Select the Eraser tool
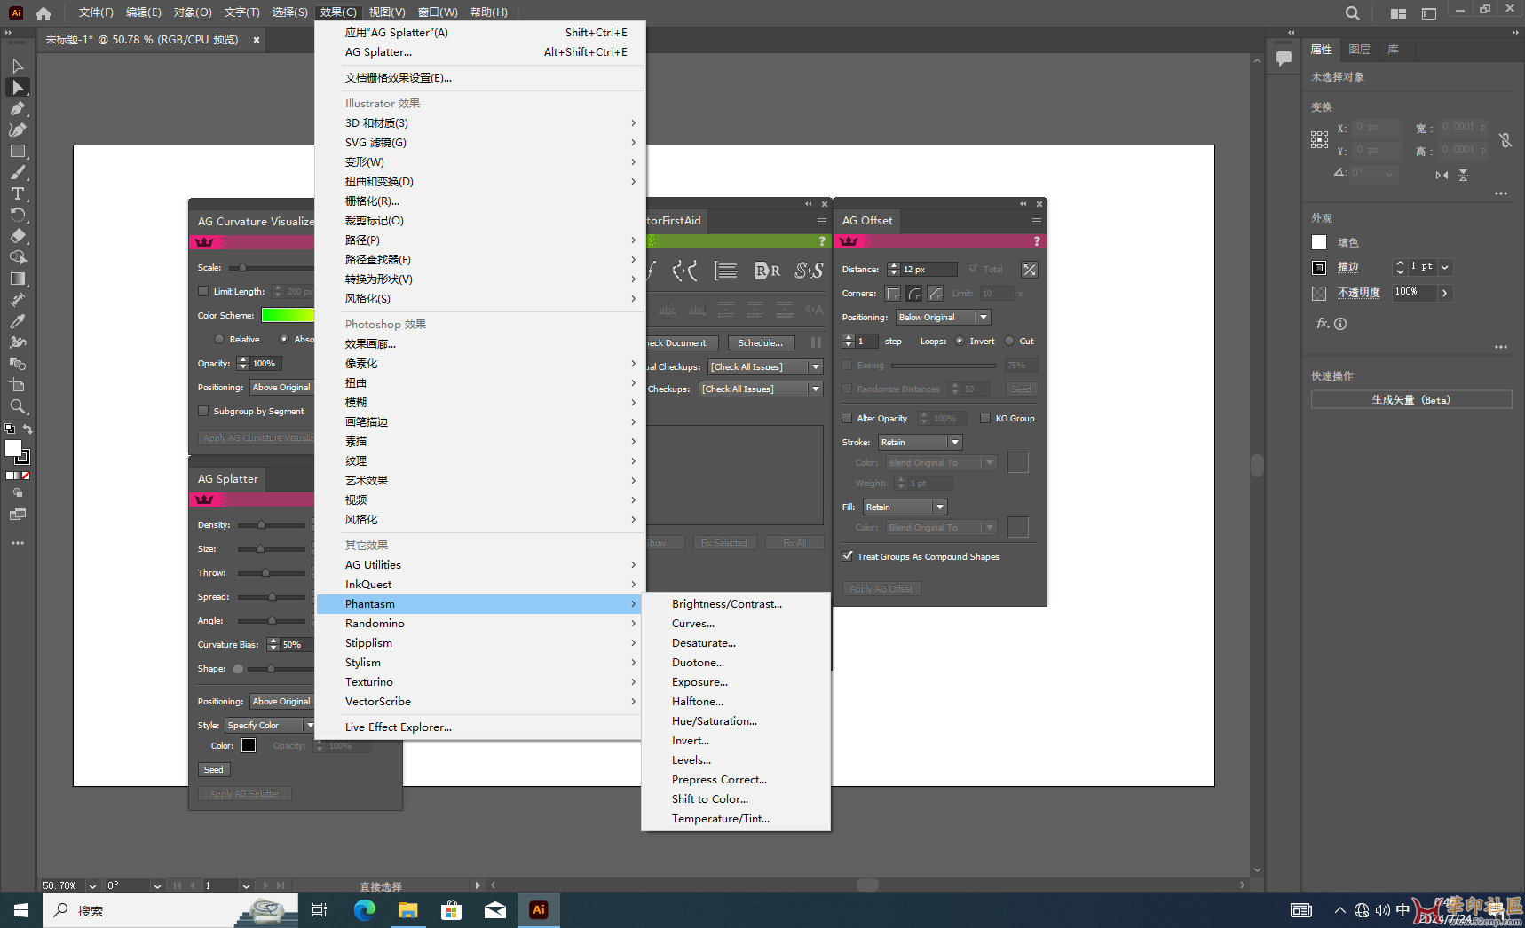The image size is (1525, 928). [18, 236]
